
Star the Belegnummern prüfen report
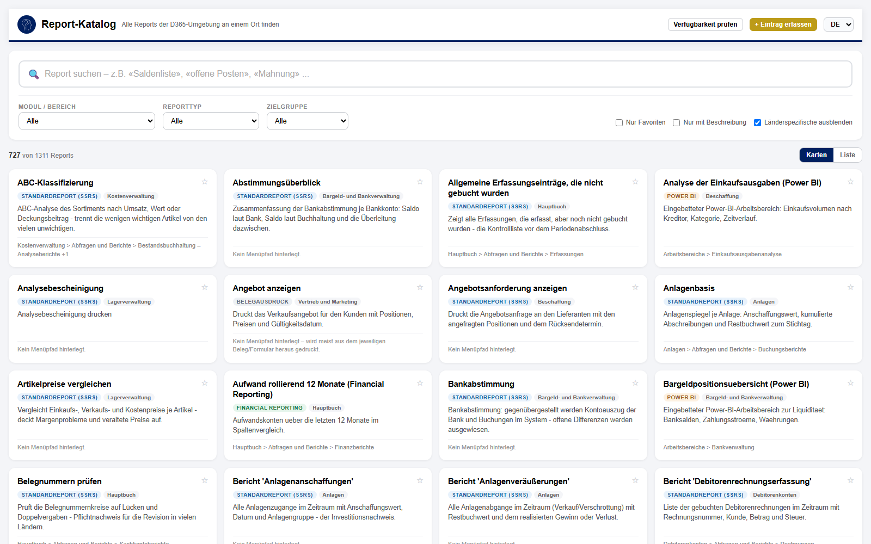tap(205, 480)
